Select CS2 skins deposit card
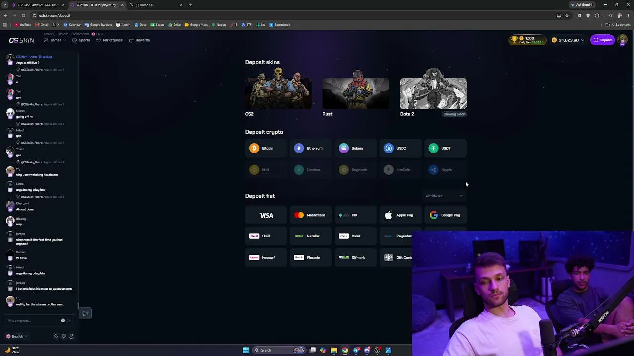This screenshot has width=634, height=356. point(278,93)
